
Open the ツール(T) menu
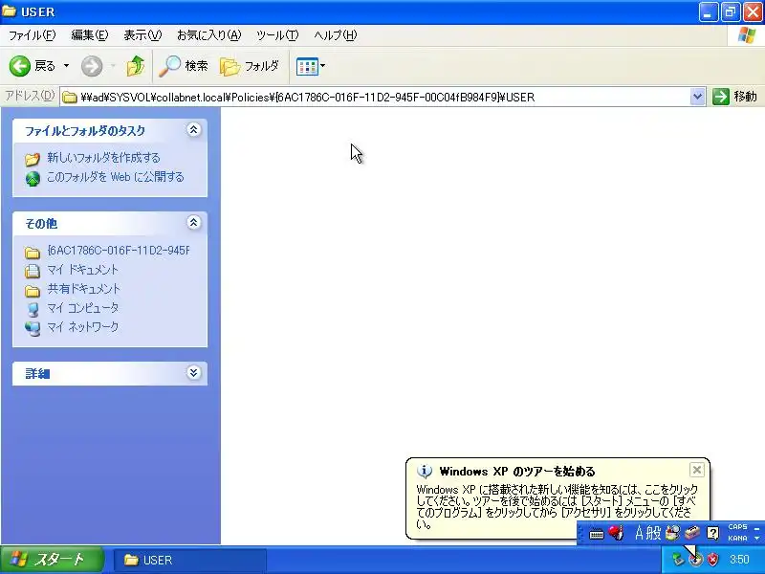click(277, 35)
